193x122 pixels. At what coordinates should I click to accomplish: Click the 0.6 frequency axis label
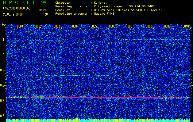pyautogui.click(x=3, y=116)
